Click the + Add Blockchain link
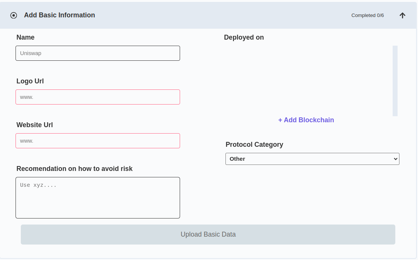This screenshot has height=260, width=418. 306,120
